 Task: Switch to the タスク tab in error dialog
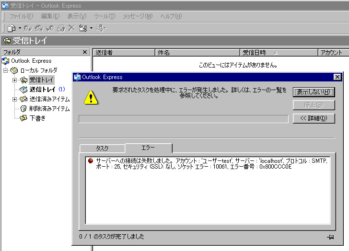(102, 148)
